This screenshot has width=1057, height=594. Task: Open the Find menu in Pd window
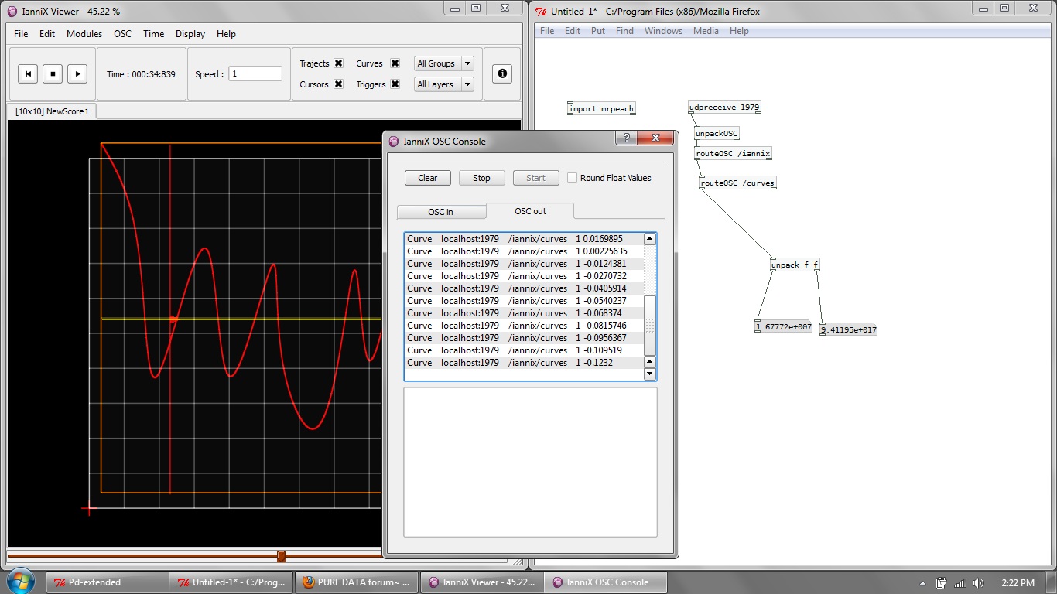624,31
